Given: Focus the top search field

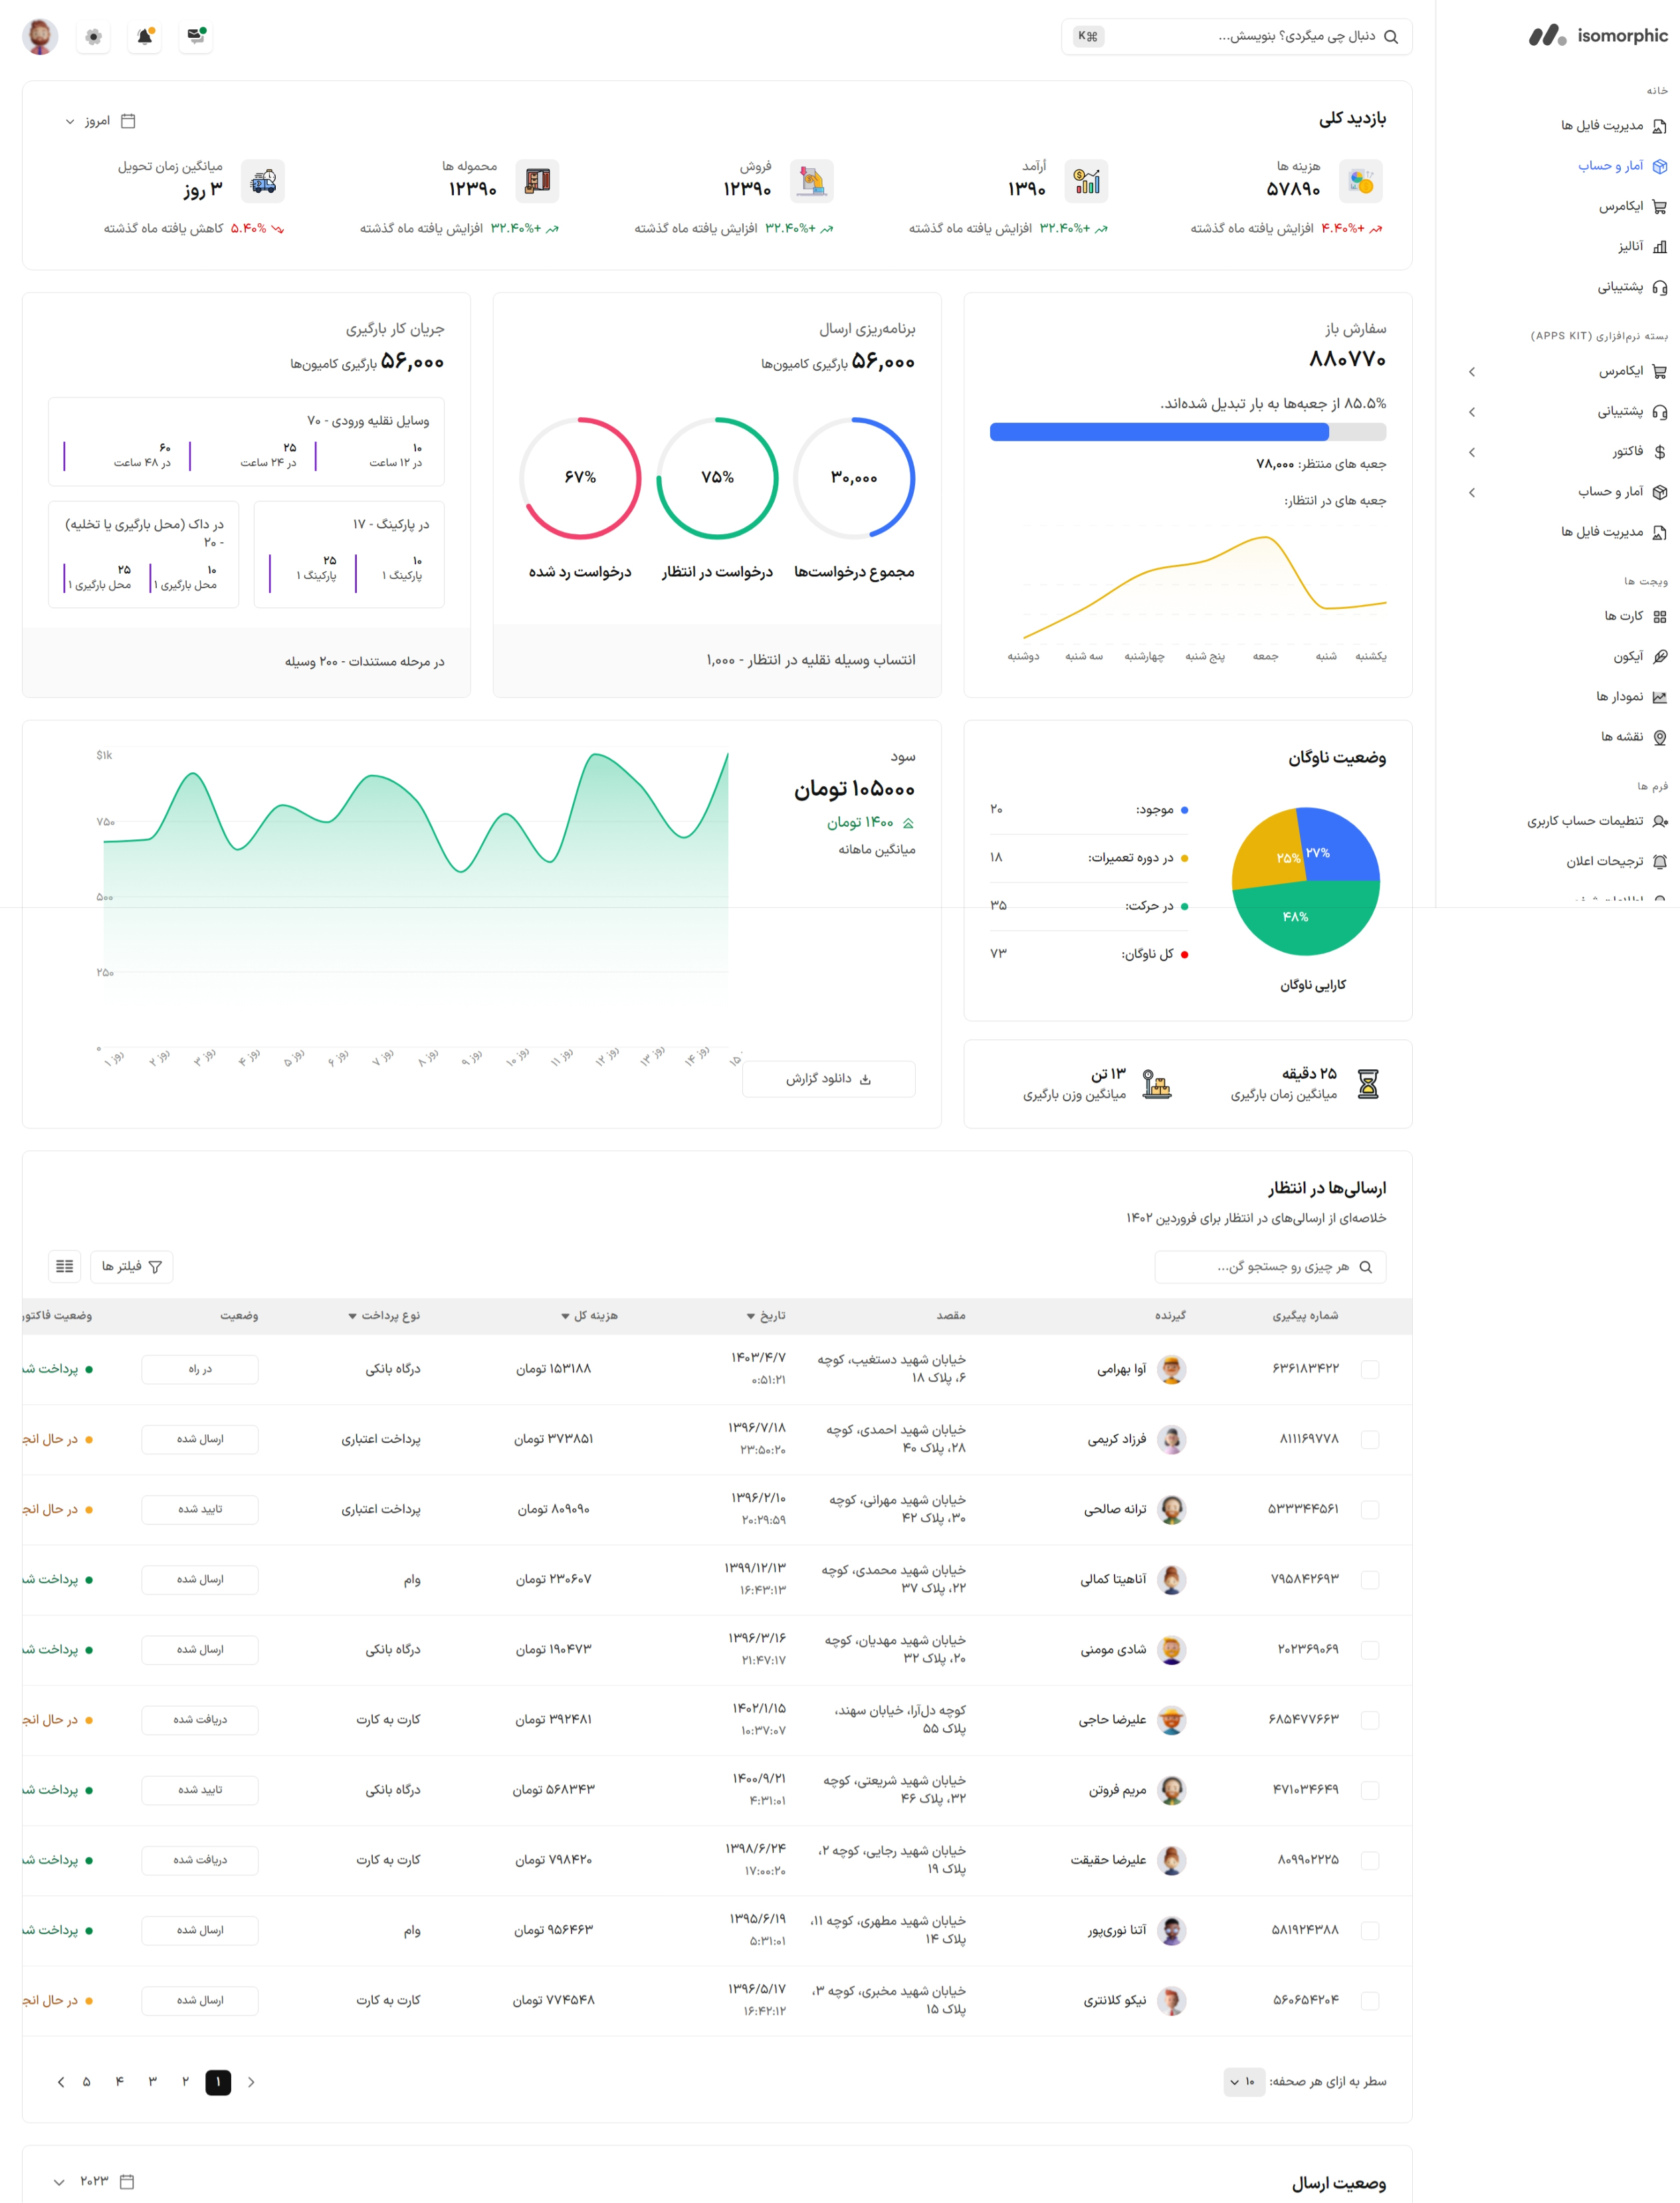Looking at the screenshot, I should pyautogui.click(x=1237, y=37).
